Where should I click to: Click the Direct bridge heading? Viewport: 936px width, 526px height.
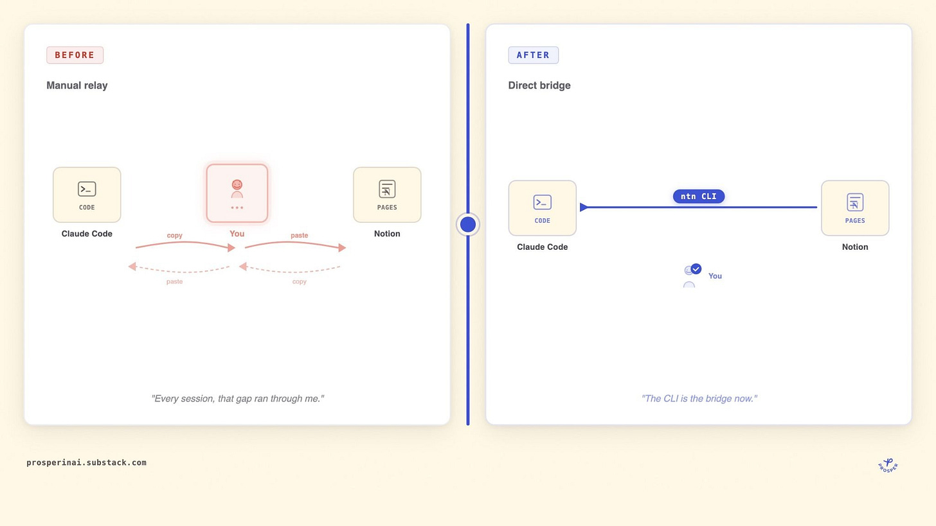(x=539, y=85)
